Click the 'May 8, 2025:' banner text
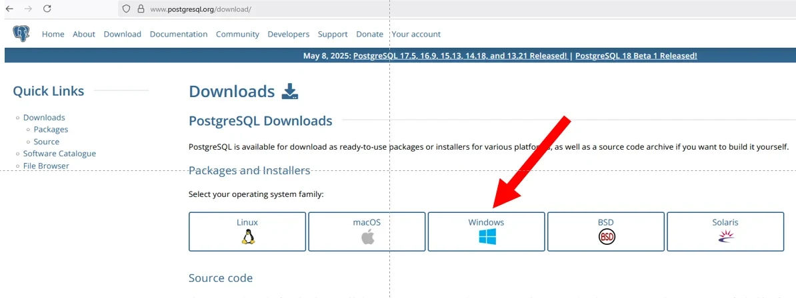Screen dimensions: 796x298 point(327,56)
